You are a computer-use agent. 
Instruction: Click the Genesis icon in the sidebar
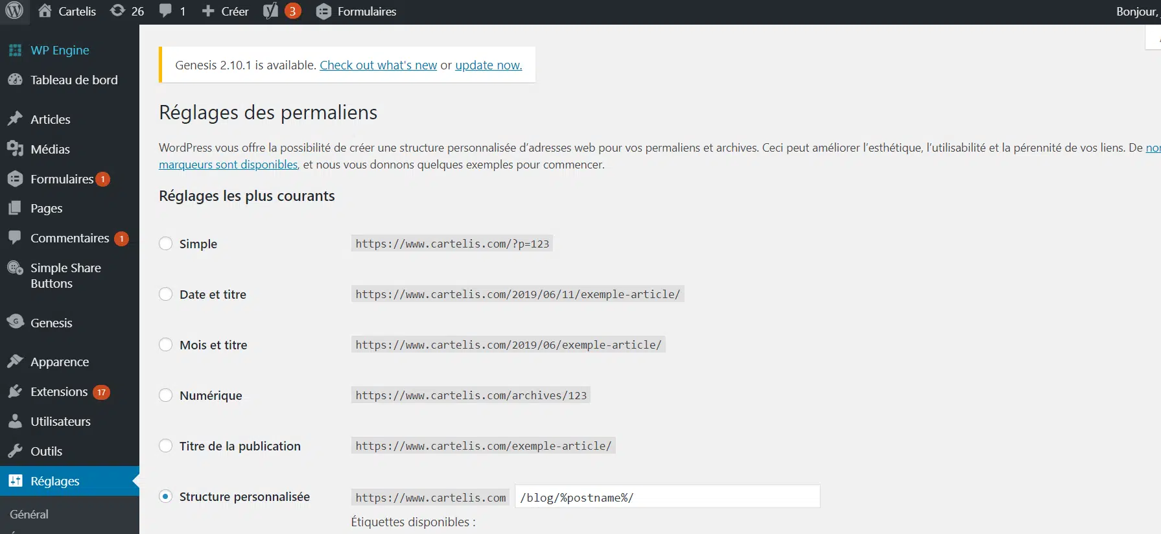(16, 322)
